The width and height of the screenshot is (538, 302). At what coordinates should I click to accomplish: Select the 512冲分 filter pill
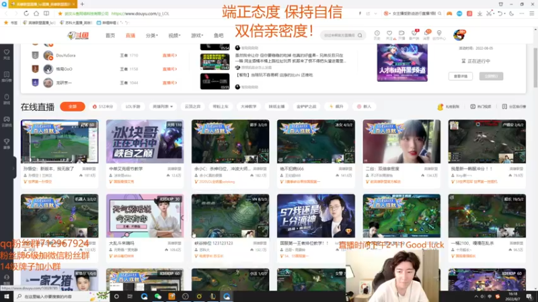(103, 107)
